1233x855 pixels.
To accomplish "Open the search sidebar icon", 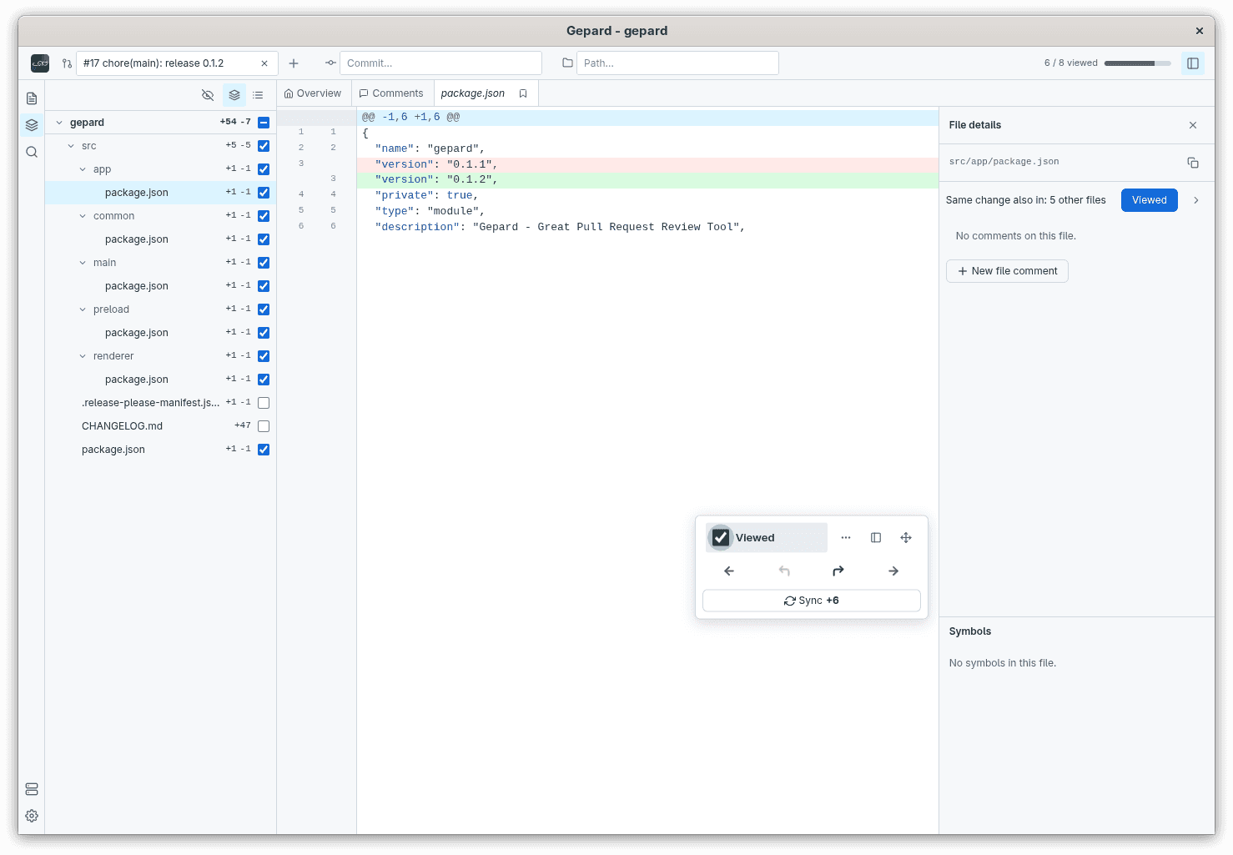I will (x=32, y=152).
